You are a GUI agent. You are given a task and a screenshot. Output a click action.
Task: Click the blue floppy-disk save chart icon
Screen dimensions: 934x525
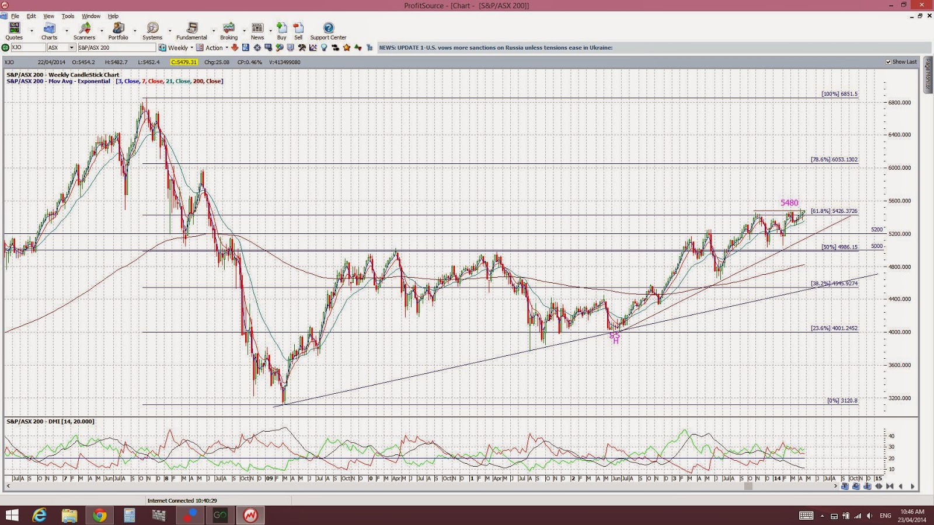point(246,48)
